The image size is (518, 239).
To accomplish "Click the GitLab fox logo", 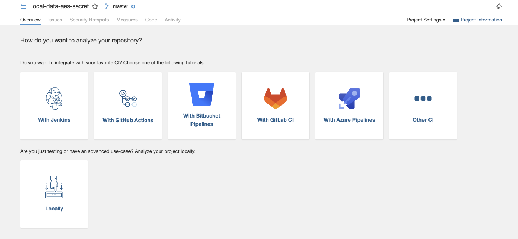I will (x=276, y=98).
